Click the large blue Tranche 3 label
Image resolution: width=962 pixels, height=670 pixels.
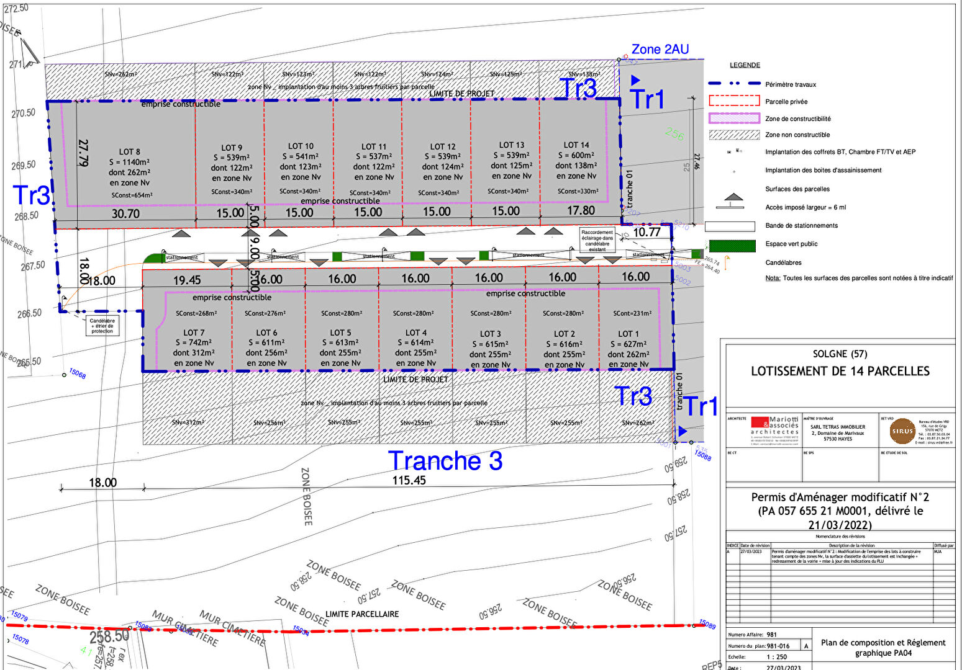pos(445,461)
